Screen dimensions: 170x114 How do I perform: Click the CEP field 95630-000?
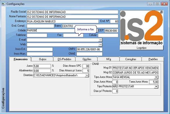111,31
